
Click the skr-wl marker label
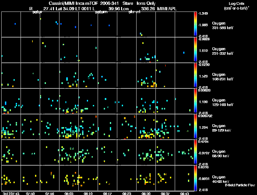134,12
